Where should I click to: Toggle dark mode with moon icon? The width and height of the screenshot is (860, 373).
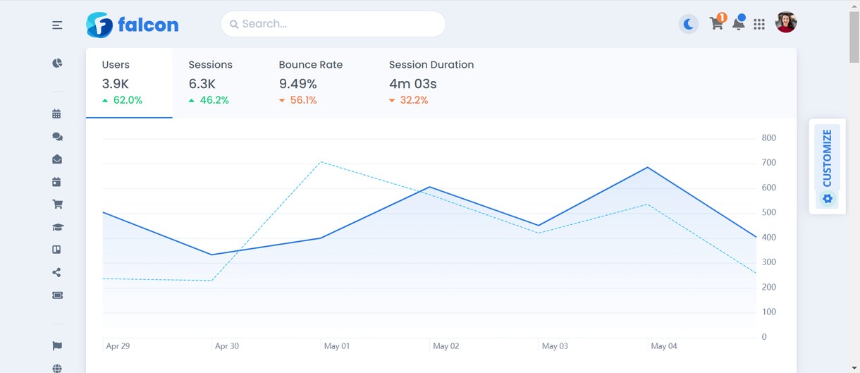[689, 24]
